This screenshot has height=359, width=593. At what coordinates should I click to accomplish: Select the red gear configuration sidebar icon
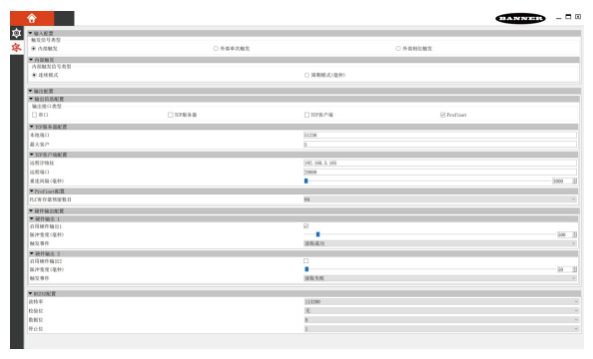tap(16, 48)
